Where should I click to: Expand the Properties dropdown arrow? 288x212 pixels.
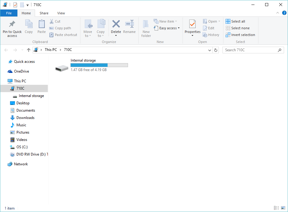point(192,35)
